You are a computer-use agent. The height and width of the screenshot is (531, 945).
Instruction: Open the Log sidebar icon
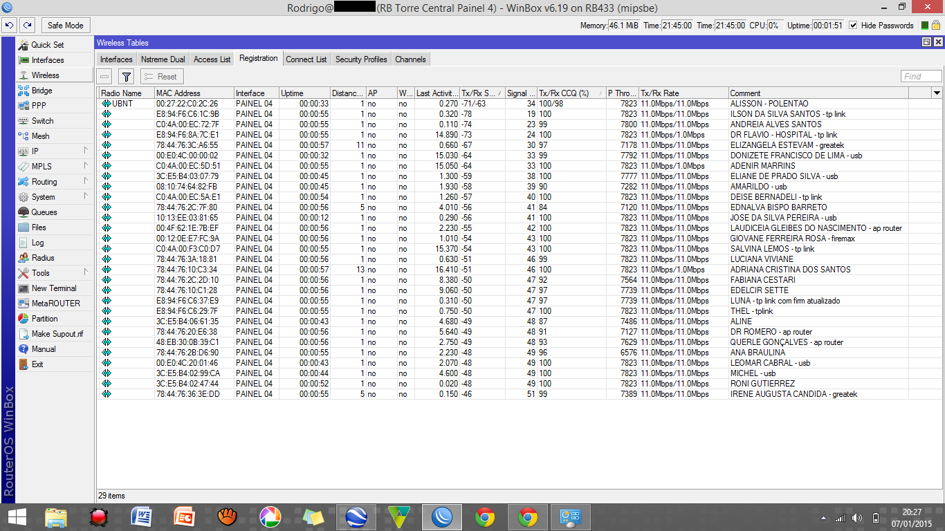24,243
